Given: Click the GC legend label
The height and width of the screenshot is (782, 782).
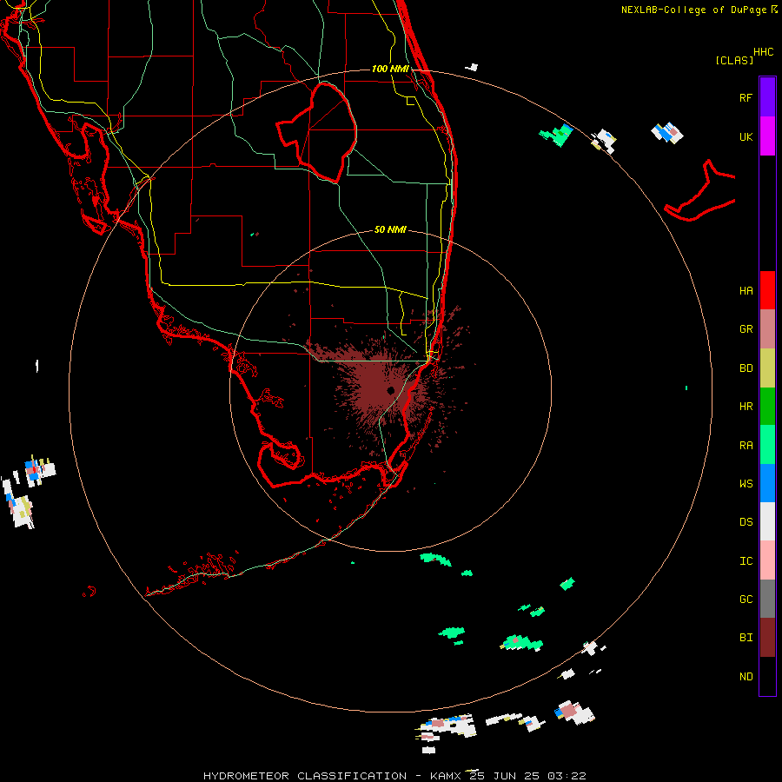Looking at the screenshot, I should click(x=746, y=600).
